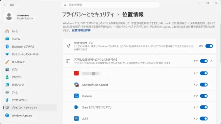Click the Time and Language globe icon
Viewport: 221px width, 124px height.
tap(7, 85)
